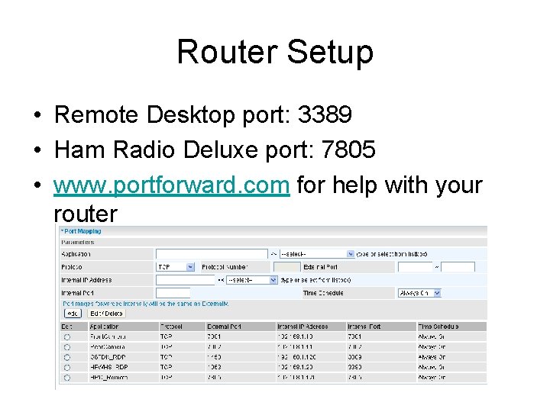The image size is (550, 412).
Task: Click the Protocol Number field
Action: (x=286, y=267)
